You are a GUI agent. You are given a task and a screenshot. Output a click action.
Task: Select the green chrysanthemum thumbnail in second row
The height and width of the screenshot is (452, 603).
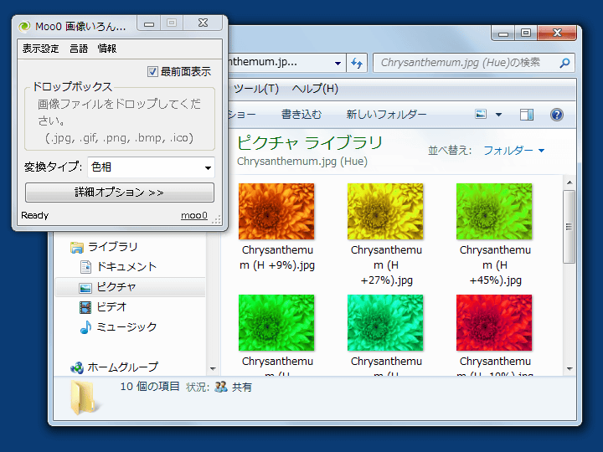pos(276,323)
